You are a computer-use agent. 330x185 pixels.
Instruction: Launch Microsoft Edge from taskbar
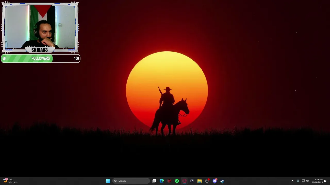162,181
